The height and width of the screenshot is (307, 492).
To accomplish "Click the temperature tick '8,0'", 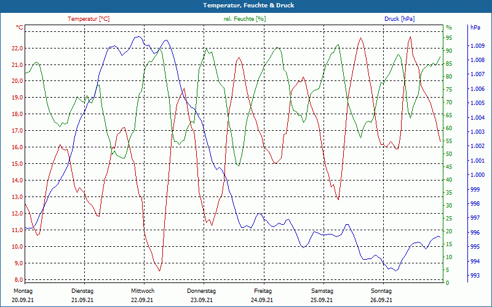I will pos(19,280).
